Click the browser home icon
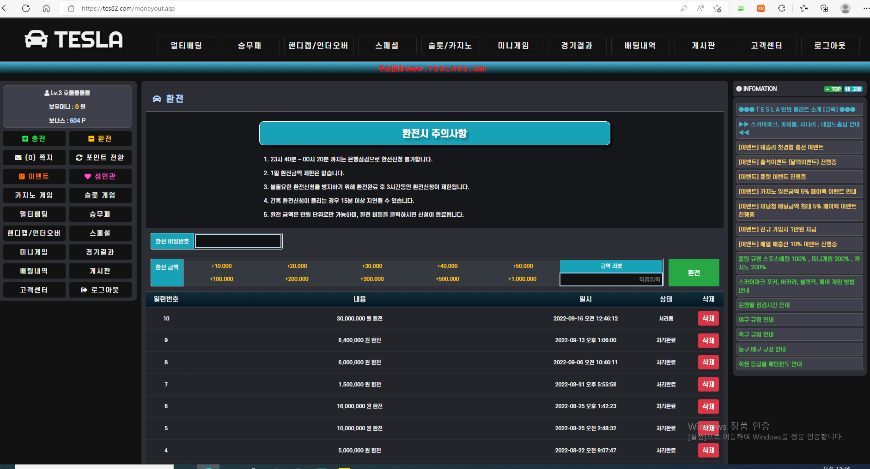Screen dimensions: 870x469 tap(46, 8)
